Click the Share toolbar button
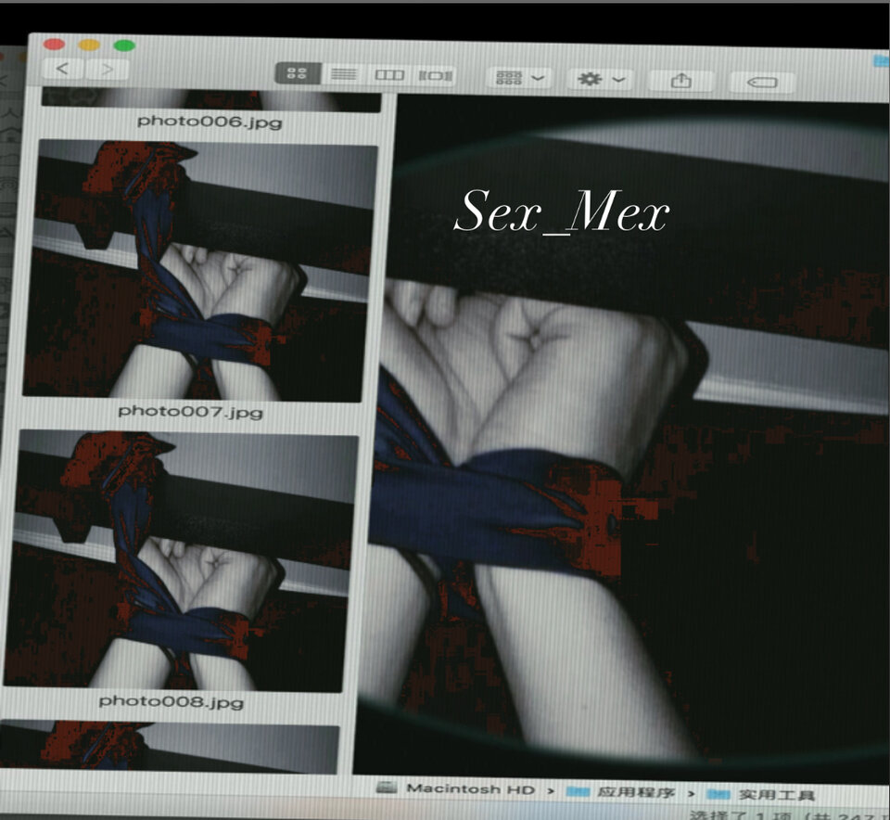 (x=681, y=81)
